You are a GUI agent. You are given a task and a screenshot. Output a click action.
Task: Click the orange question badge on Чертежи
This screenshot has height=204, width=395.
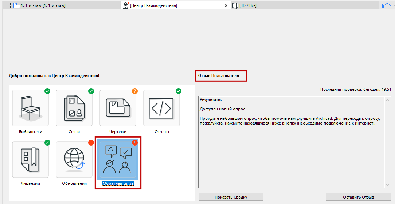pyautogui.click(x=135, y=91)
